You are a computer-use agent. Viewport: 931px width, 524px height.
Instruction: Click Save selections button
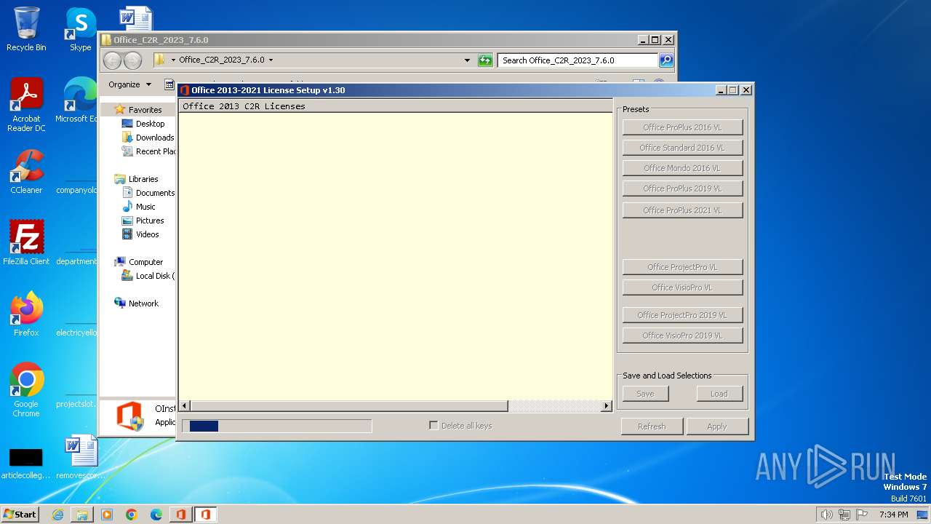pyautogui.click(x=645, y=394)
